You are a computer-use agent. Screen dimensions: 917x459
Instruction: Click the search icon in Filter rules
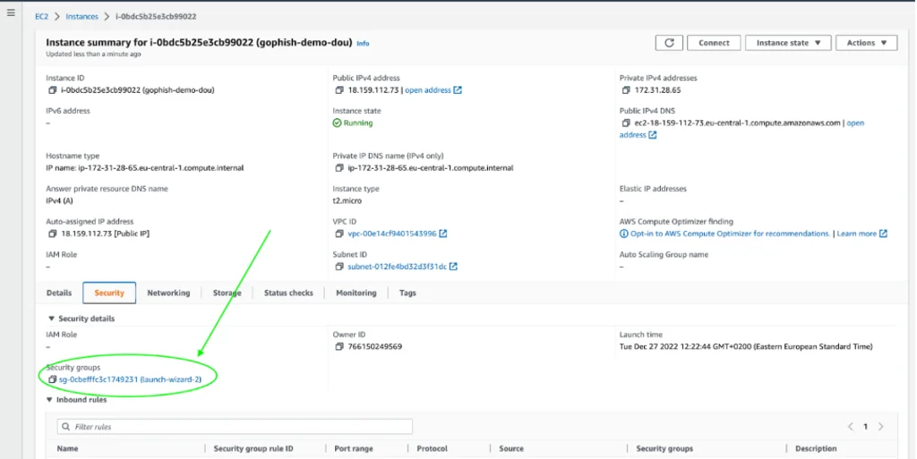(66, 427)
